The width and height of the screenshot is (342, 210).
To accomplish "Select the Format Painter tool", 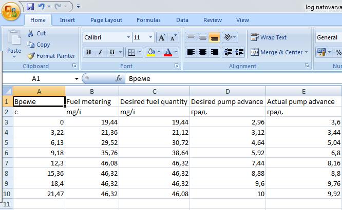I will point(51,56).
